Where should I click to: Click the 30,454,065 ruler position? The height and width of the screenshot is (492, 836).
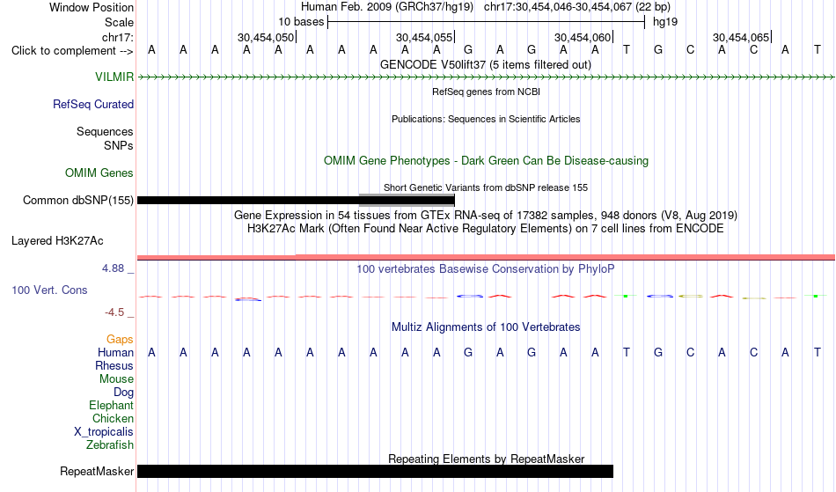(x=741, y=37)
